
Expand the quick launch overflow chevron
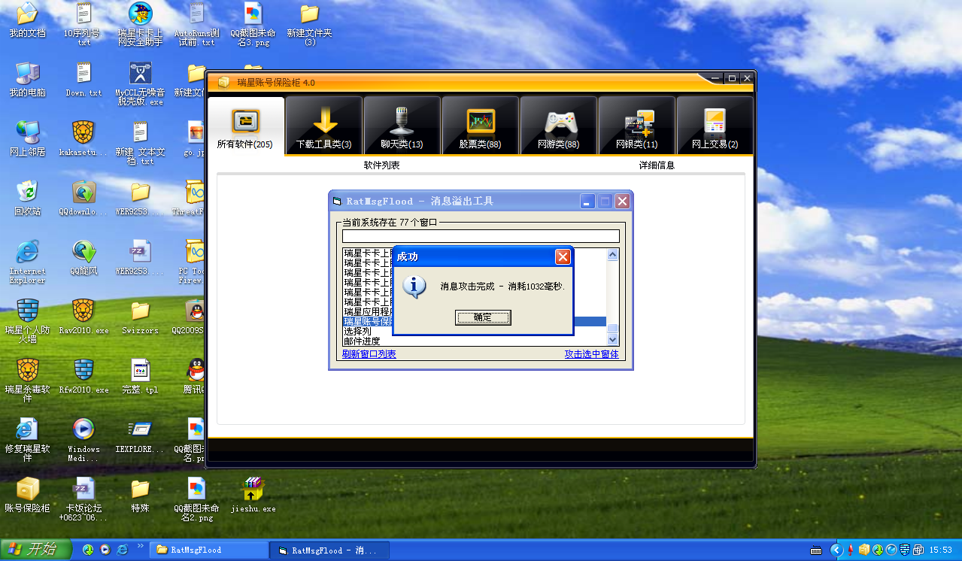click(x=141, y=547)
